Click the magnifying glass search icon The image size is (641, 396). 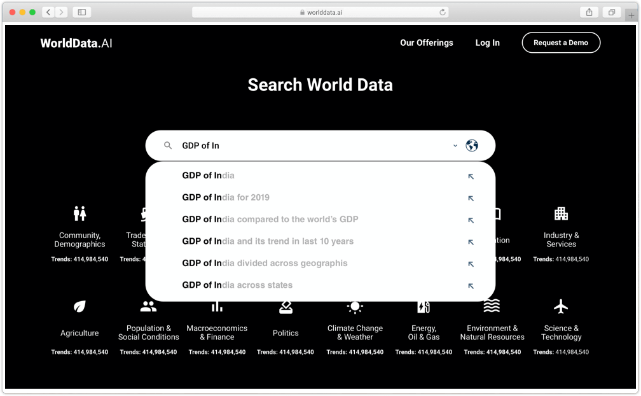(167, 145)
